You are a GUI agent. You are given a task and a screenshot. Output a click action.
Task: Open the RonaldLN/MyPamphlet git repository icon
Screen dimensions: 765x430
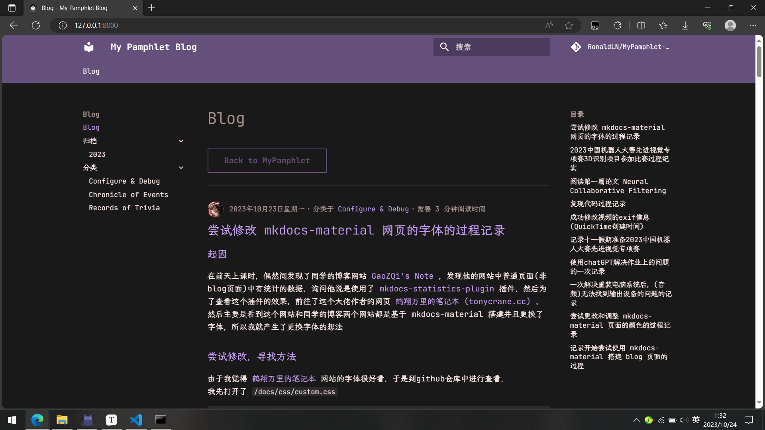[x=576, y=47]
